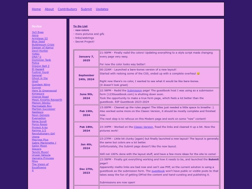The image size is (252, 189).
Task: Open the Sailor Moon series link
Action: (39, 146)
